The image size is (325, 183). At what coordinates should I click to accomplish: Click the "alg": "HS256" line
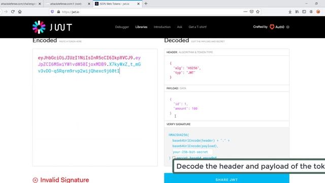coord(187,68)
